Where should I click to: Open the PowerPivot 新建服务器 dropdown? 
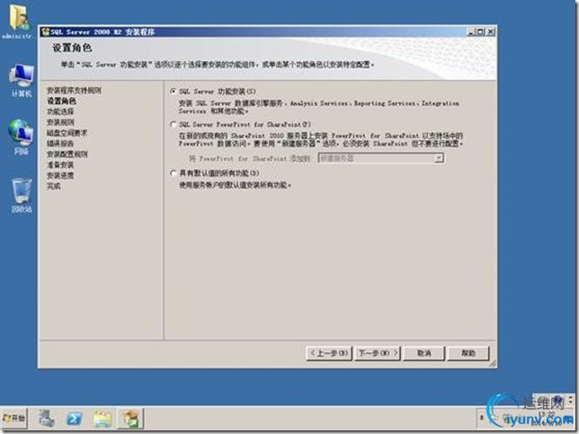439,158
